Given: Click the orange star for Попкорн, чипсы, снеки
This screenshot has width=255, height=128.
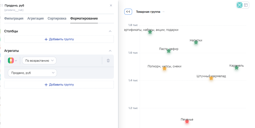Looking at the screenshot, I should 164,68.
